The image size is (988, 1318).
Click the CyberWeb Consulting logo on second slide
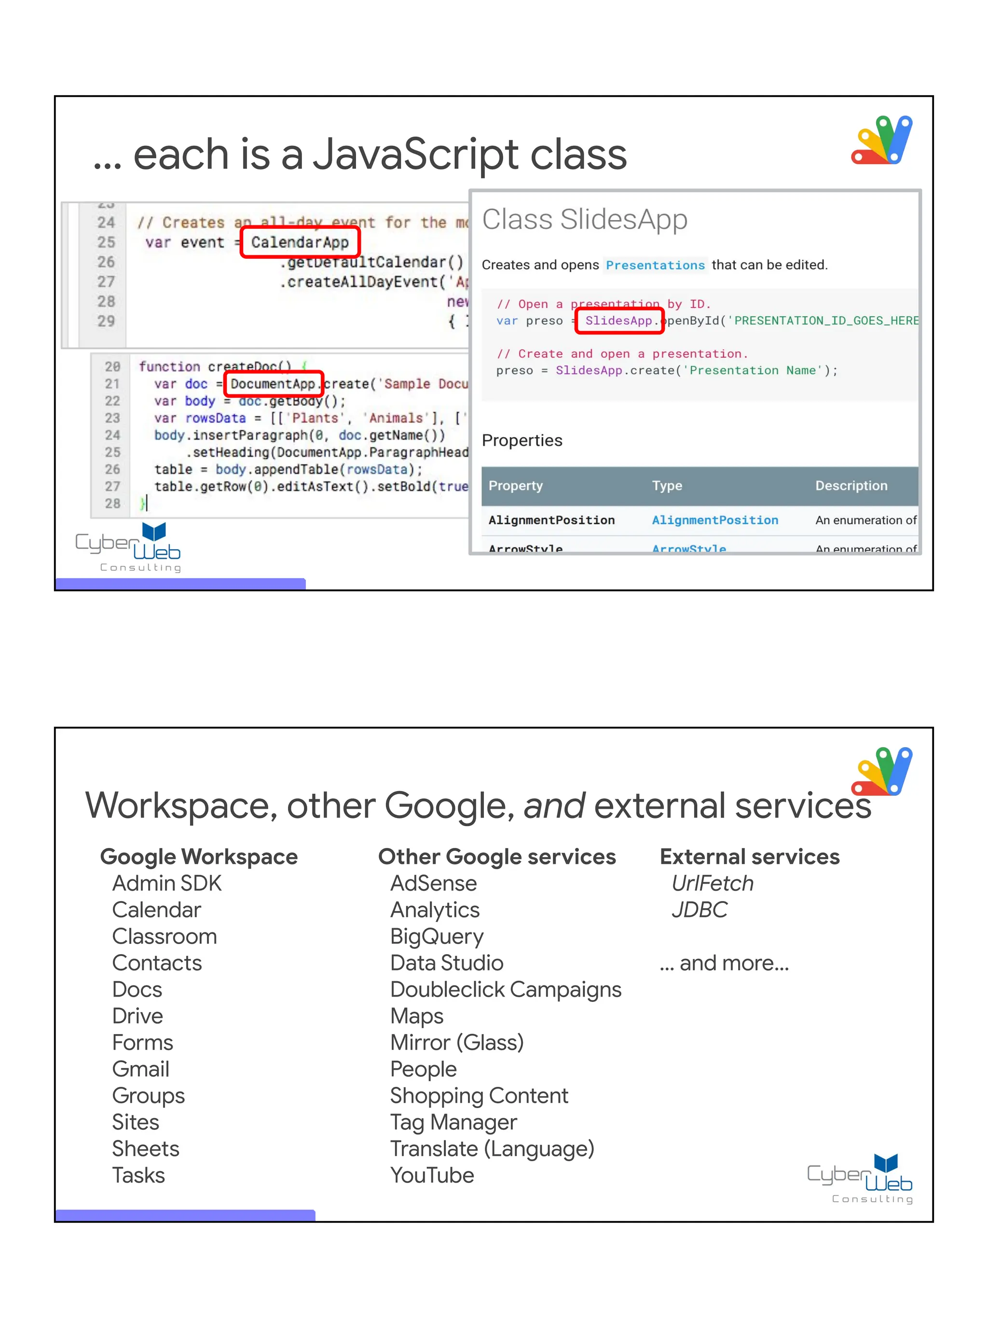click(860, 1179)
